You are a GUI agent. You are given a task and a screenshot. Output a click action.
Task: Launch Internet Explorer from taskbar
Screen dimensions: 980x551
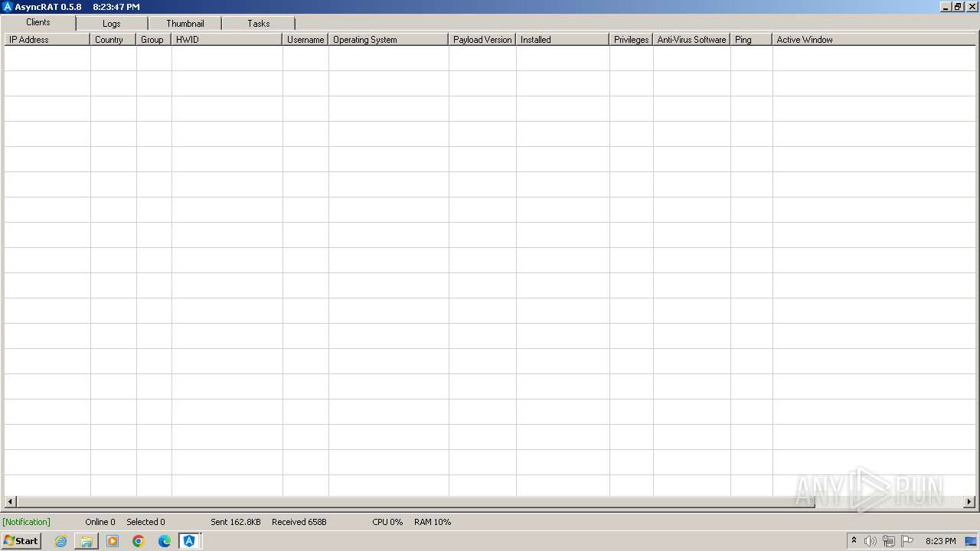click(x=60, y=541)
